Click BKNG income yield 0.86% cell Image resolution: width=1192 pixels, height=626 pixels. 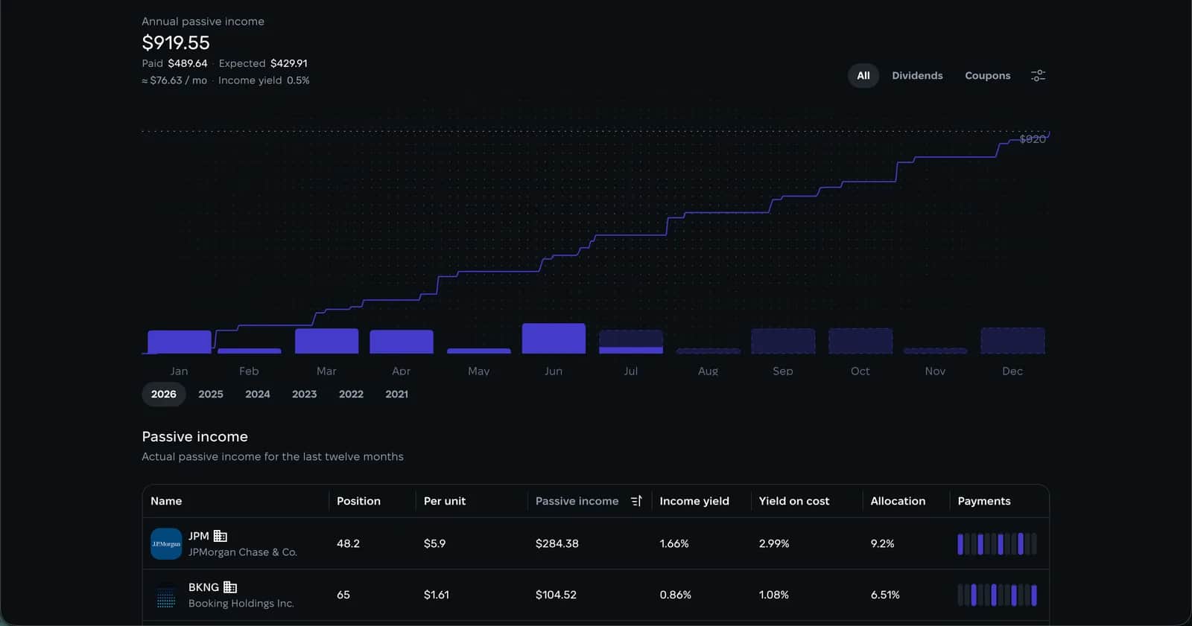[x=676, y=595]
